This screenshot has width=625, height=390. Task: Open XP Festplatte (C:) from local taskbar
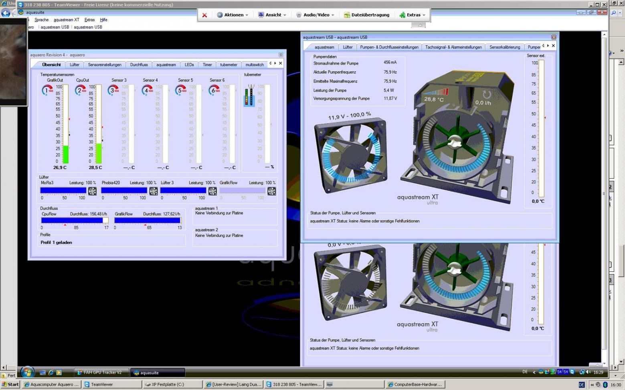click(x=172, y=384)
